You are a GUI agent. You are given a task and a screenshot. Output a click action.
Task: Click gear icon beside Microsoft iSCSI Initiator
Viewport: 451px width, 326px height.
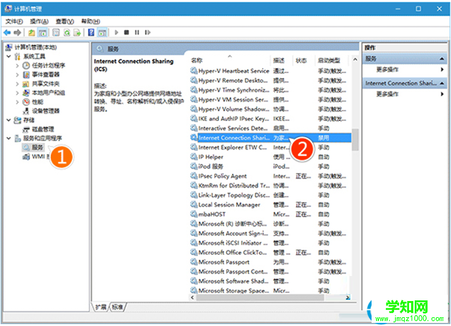[193, 243]
